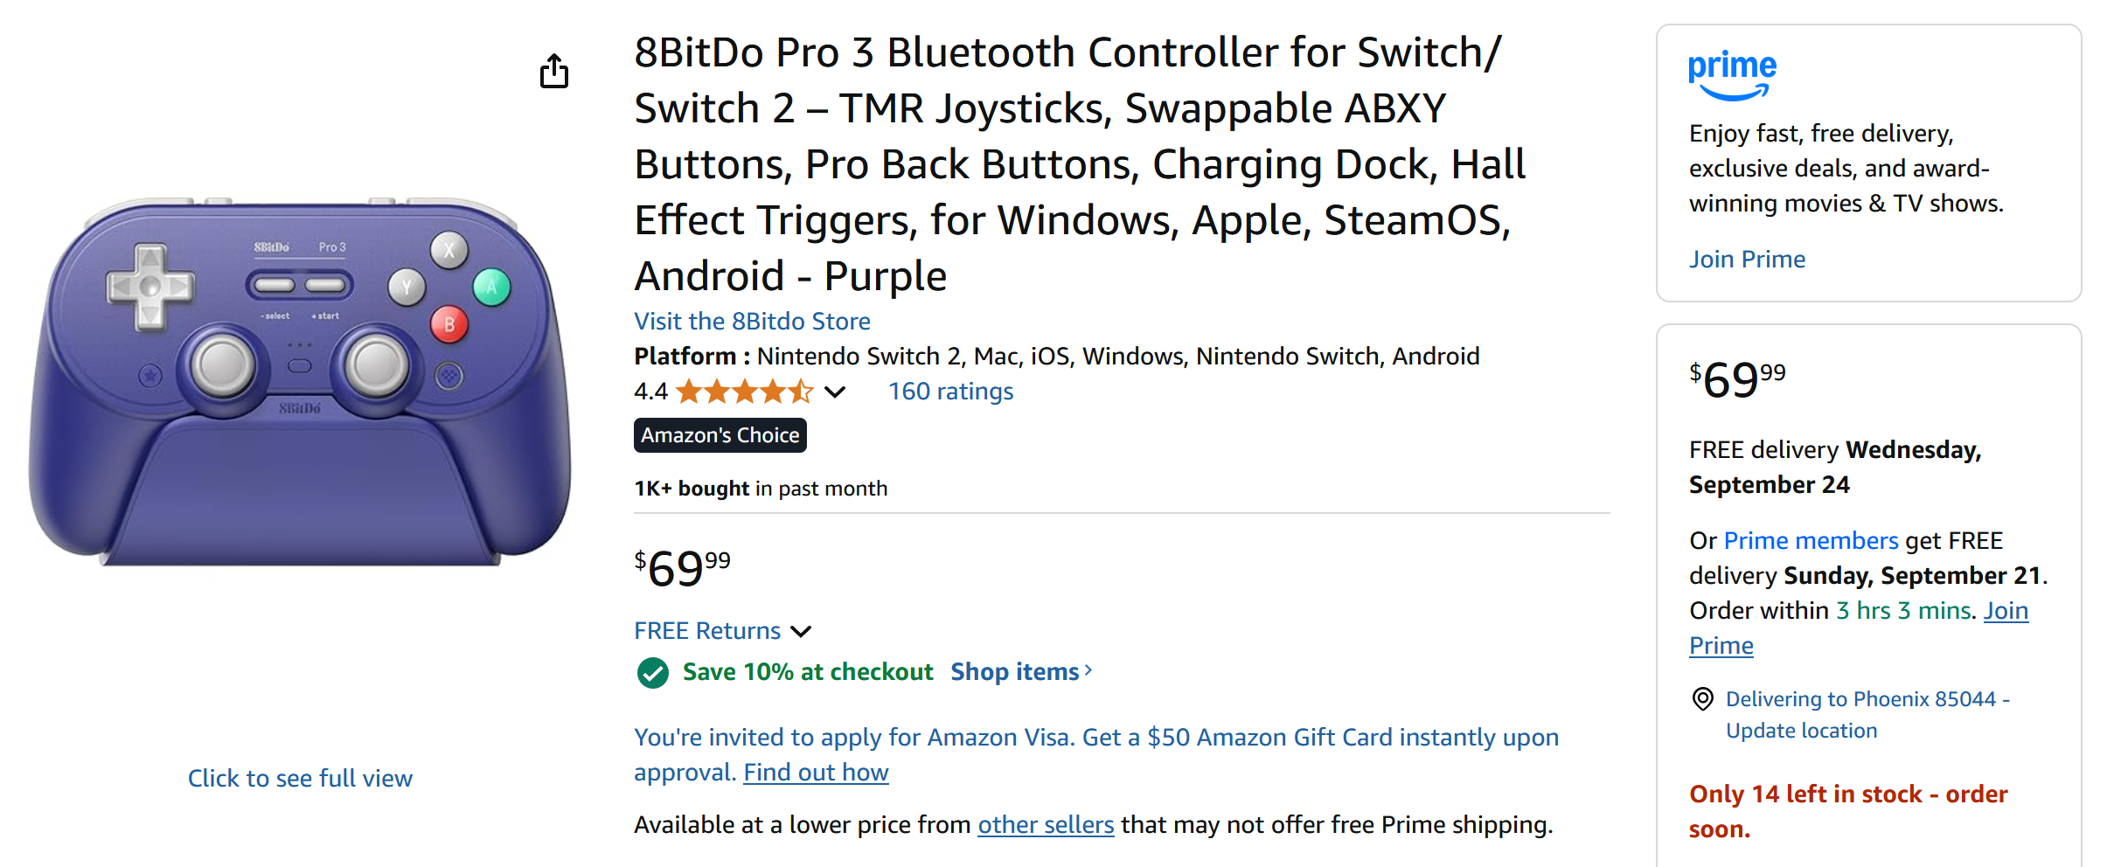Click the green checkmark coupon icon
Image resolution: width=2107 pixels, height=867 pixels.
[x=652, y=672]
